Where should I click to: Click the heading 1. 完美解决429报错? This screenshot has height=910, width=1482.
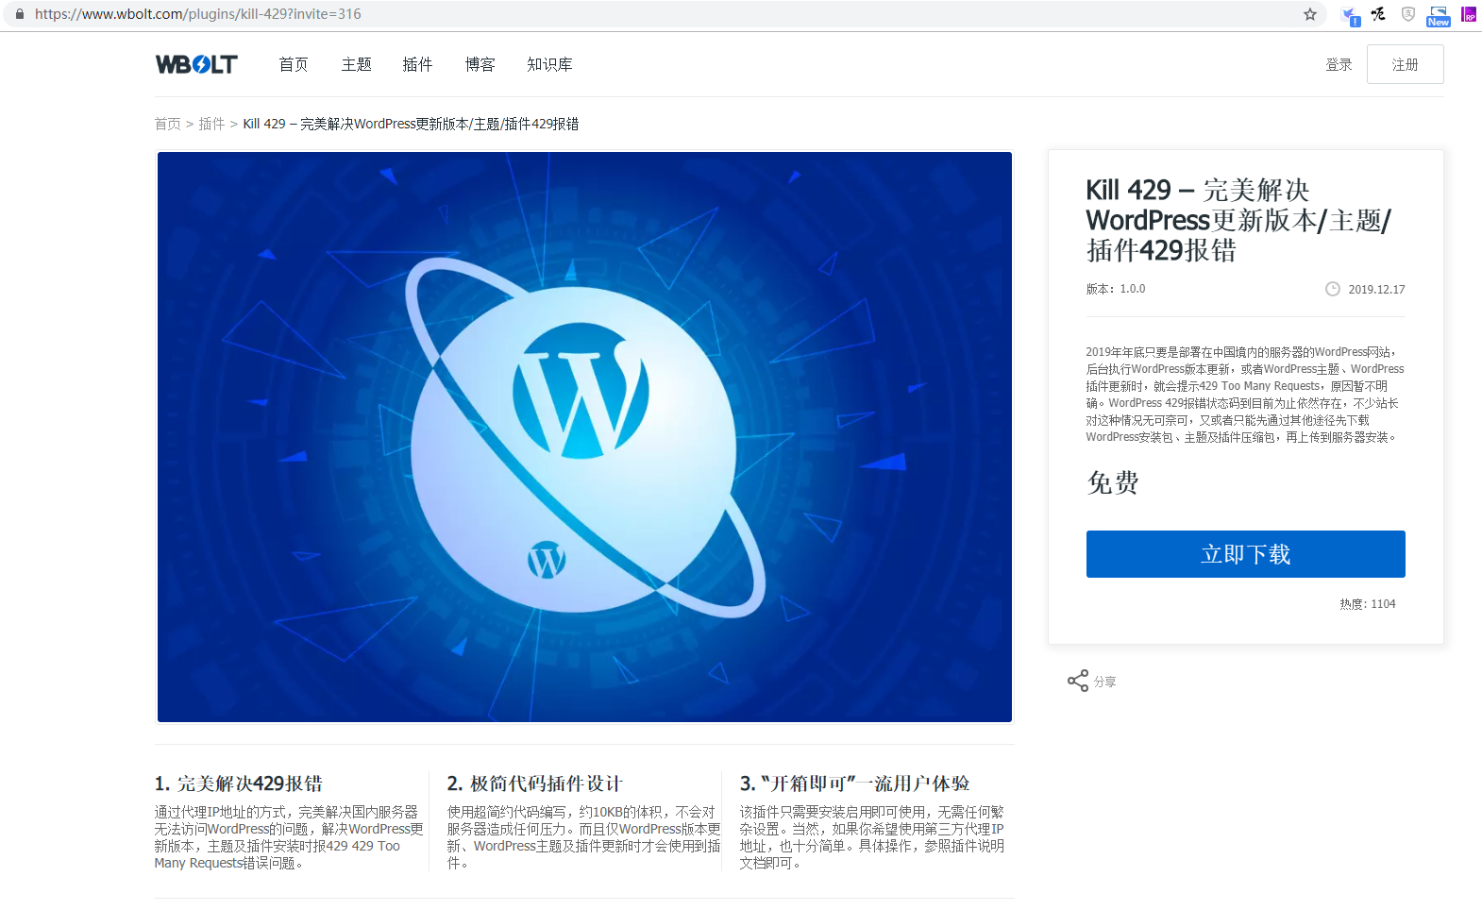[x=239, y=784]
